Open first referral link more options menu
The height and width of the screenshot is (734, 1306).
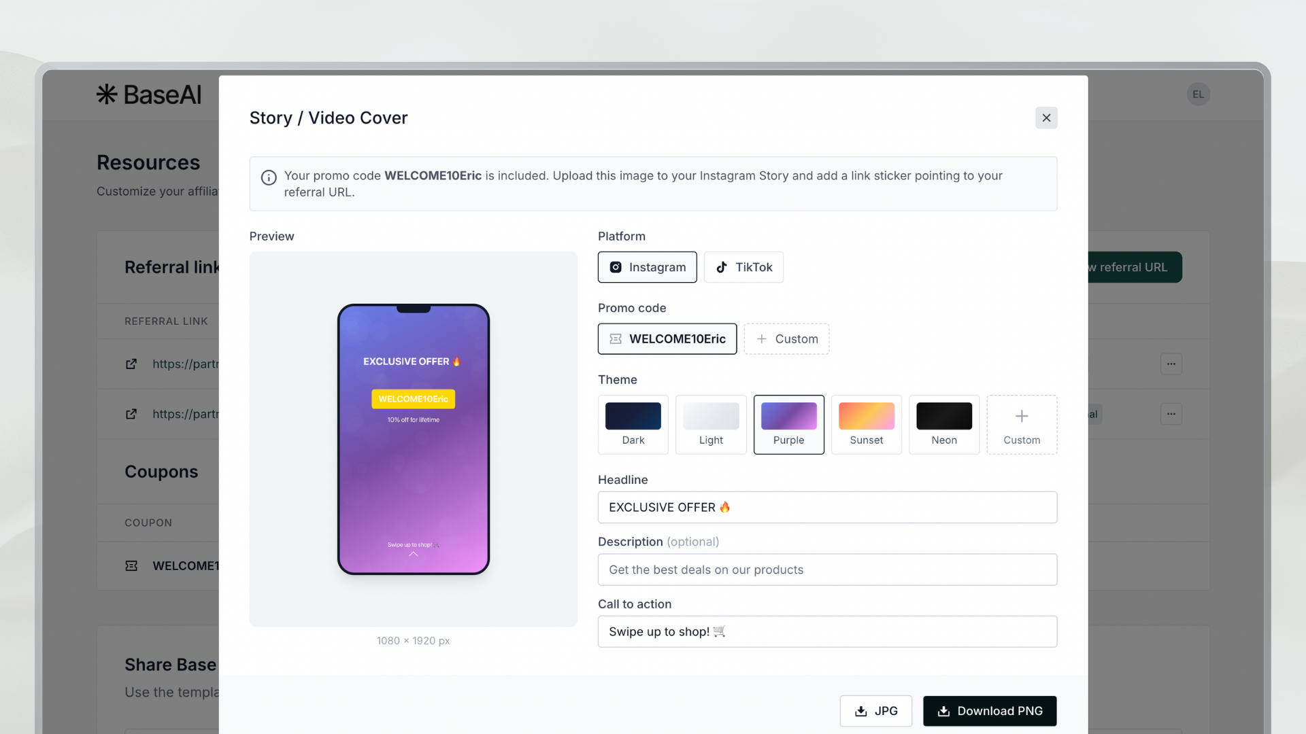pos(1171,364)
